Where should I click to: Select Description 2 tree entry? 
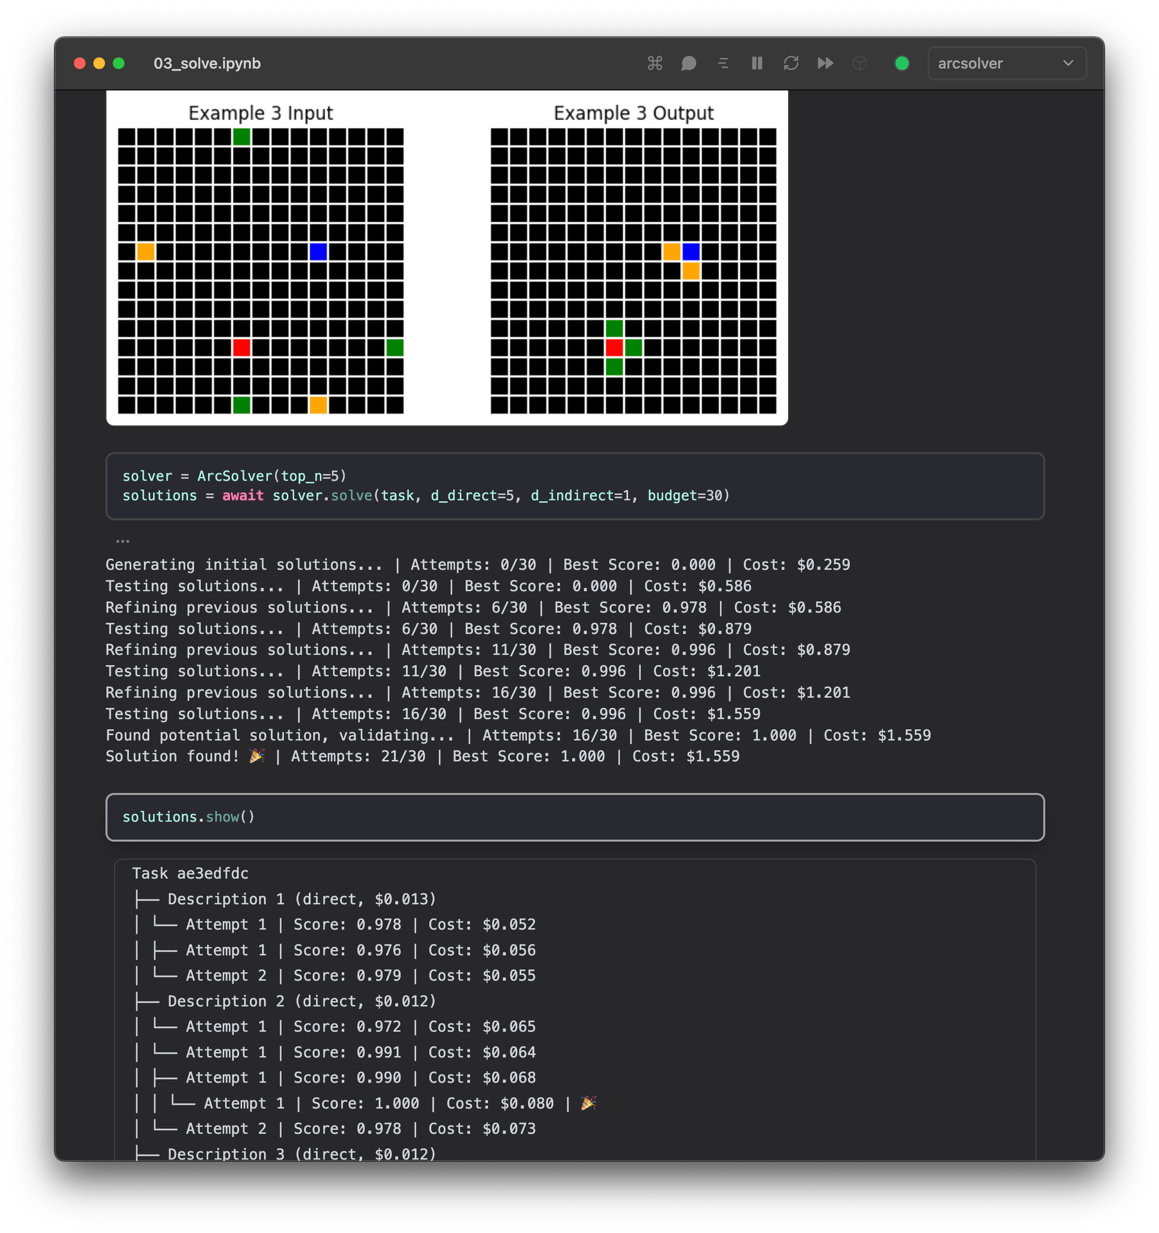pos(301,1001)
